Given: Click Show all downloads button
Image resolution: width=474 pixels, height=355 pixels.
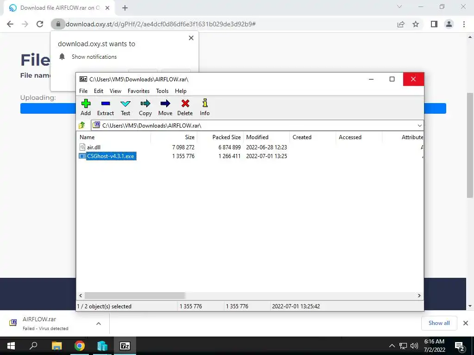Looking at the screenshot, I should coord(439,323).
